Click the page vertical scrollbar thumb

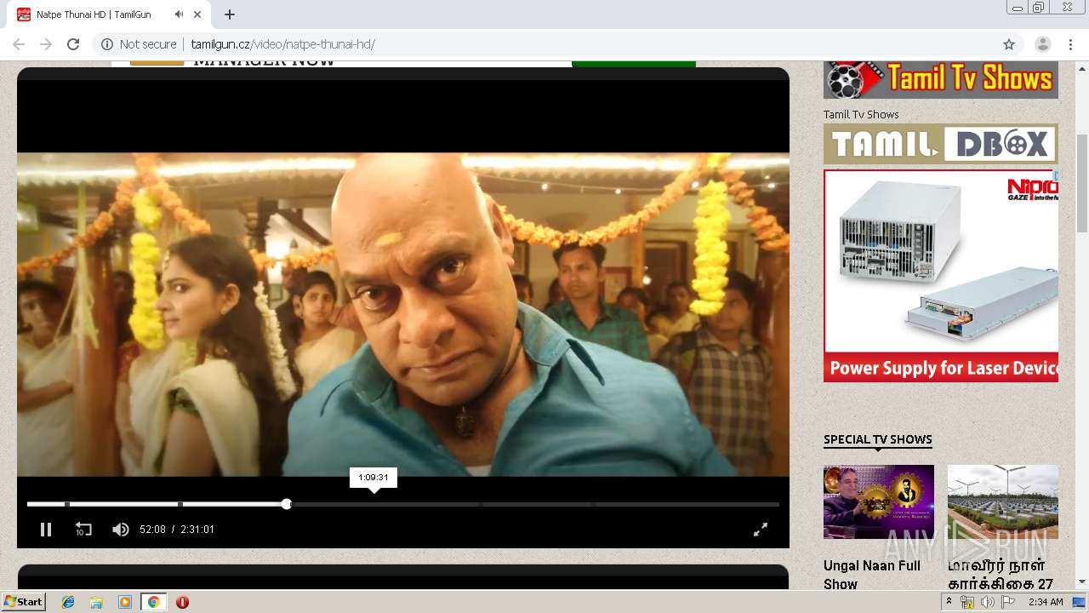pyautogui.click(x=1082, y=183)
